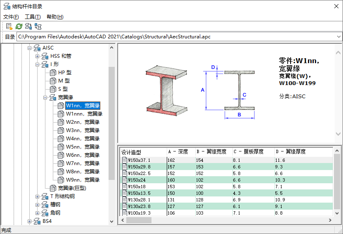The image size is (343, 234).
Task: Expand the 角钢 tree node
Action: pyautogui.click(x=38, y=213)
